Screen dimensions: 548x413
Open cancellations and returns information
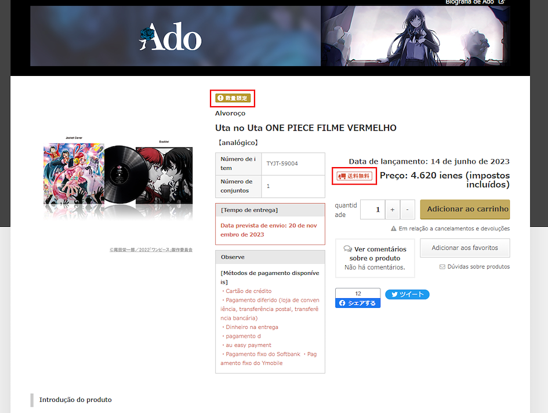(450, 229)
